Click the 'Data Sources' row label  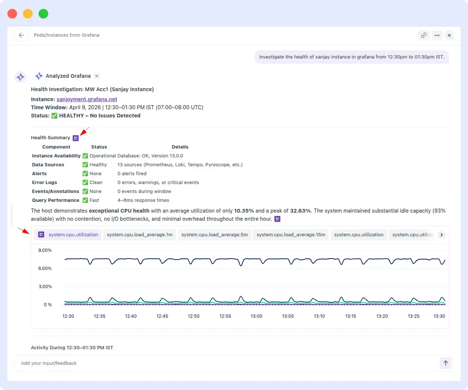point(48,165)
